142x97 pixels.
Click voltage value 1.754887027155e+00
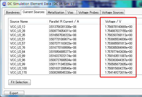click(x=119, y=31)
